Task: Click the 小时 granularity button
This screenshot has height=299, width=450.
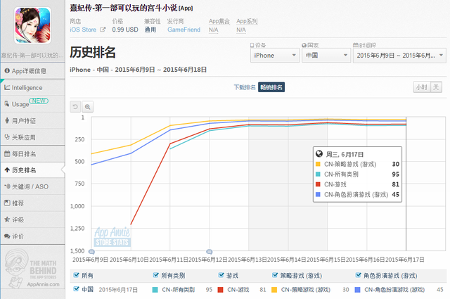Action: (420, 87)
